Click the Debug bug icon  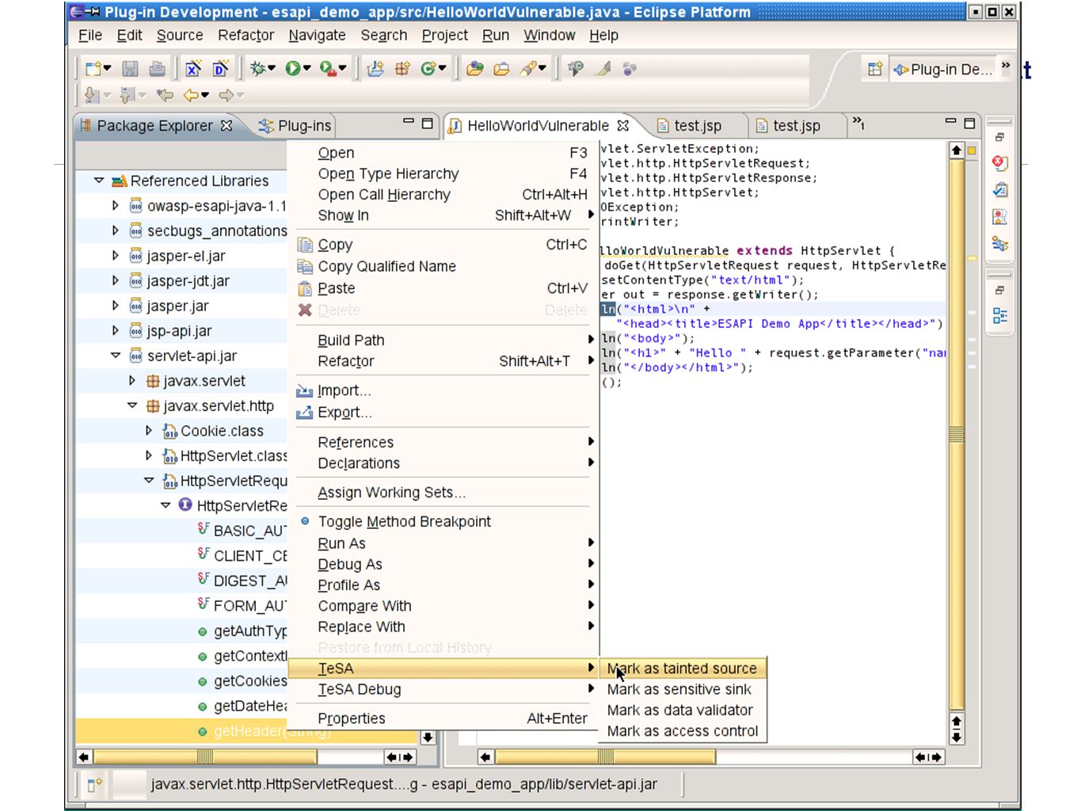click(257, 69)
